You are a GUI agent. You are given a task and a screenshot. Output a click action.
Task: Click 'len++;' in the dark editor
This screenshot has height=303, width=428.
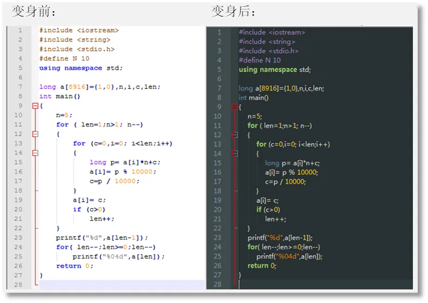[x=276, y=219]
